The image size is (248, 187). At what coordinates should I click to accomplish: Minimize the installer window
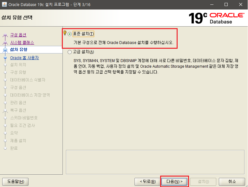tap(212, 4)
